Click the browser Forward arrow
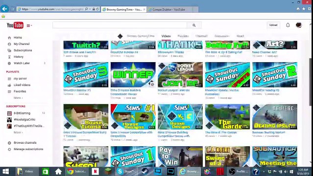The height and width of the screenshot is (176, 313). pyautogui.click(x=13, y=9)
